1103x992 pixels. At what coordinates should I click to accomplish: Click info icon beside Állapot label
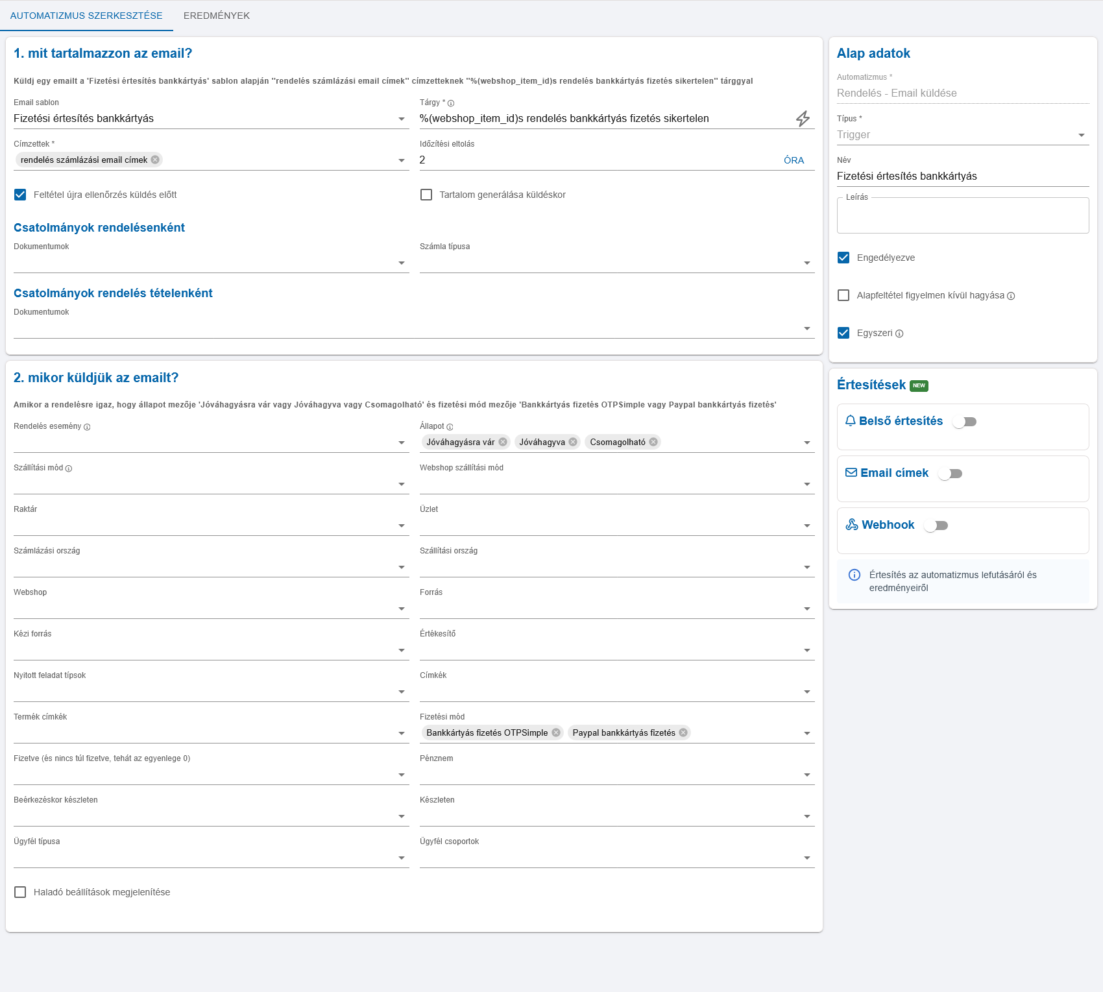pyautogui.click(x=450, y=427)
